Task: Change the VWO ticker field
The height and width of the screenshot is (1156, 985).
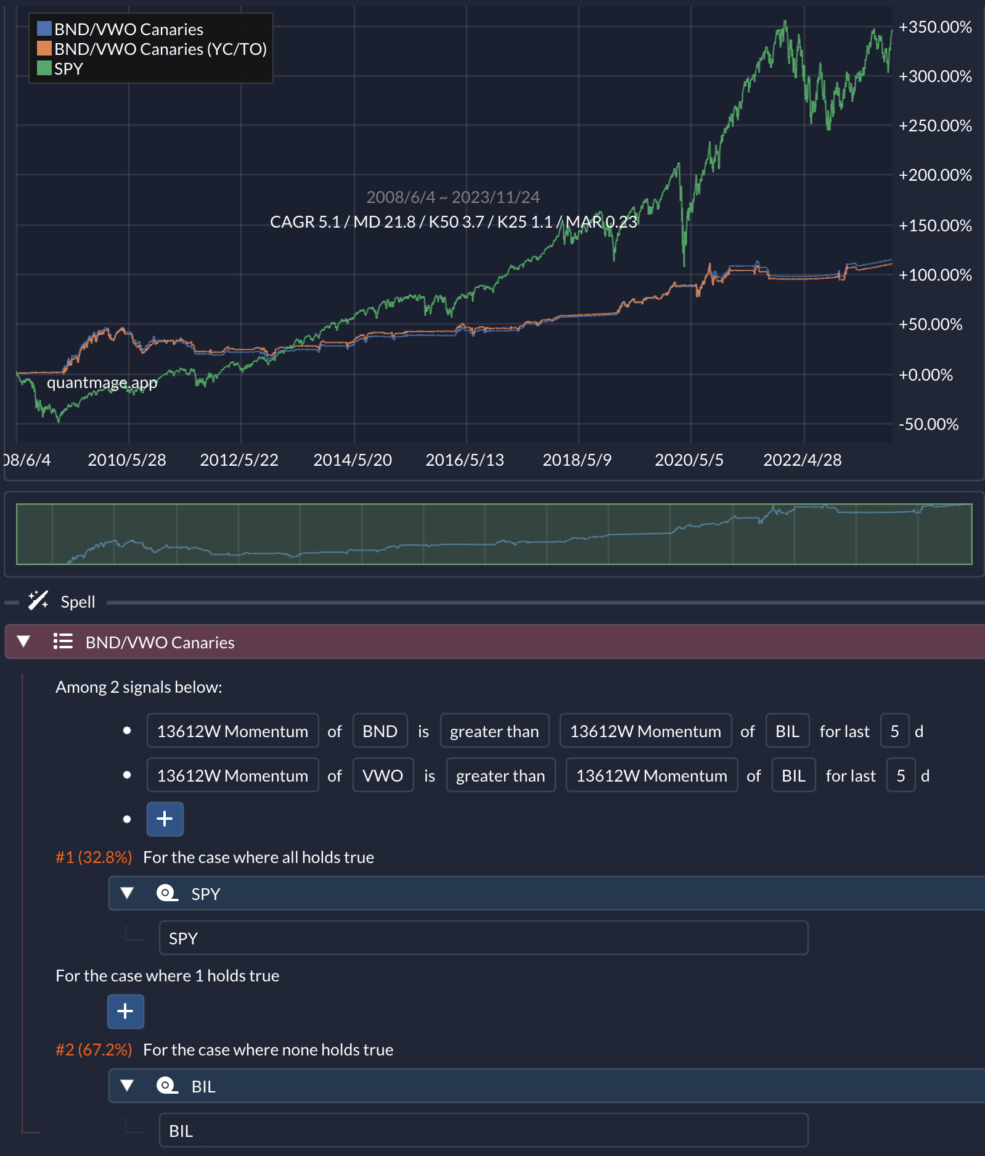Action: 383,775
